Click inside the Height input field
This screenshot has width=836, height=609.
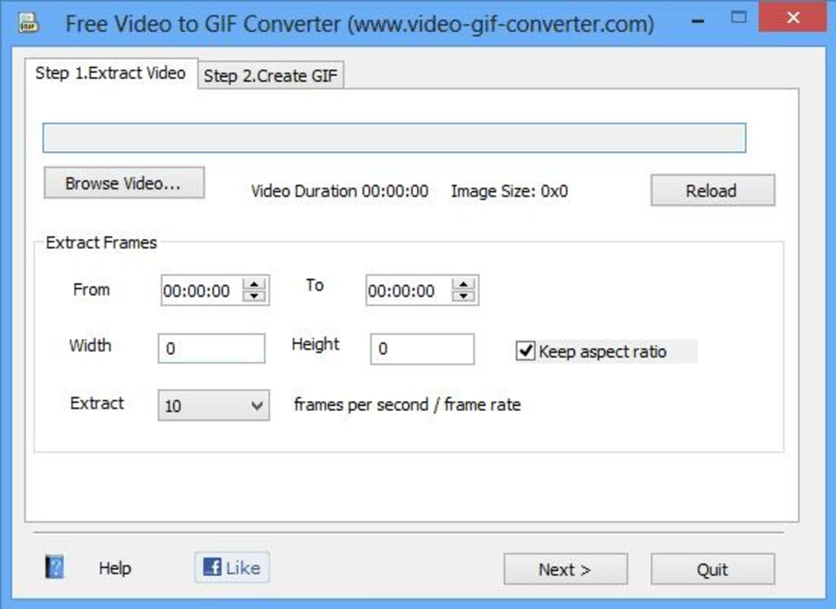(x=421, y=350)
